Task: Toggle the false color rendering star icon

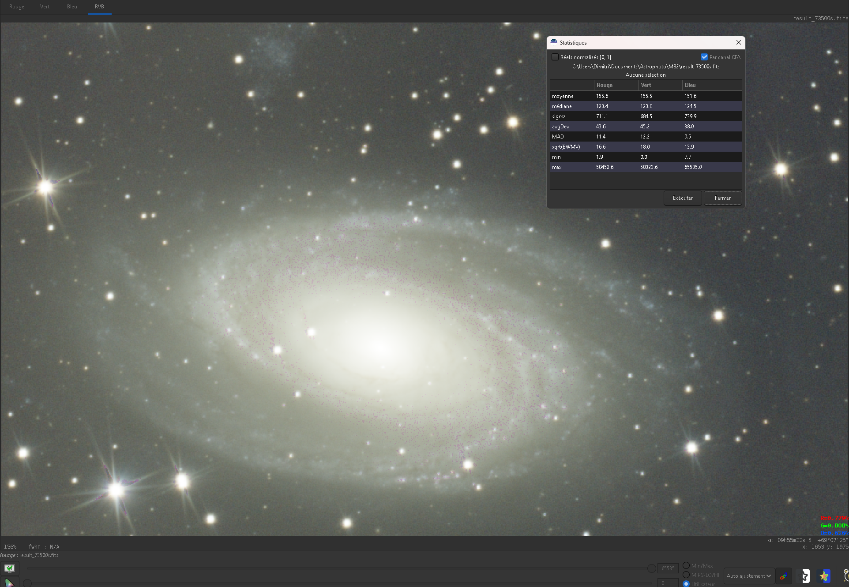Action: click(824, 576)
